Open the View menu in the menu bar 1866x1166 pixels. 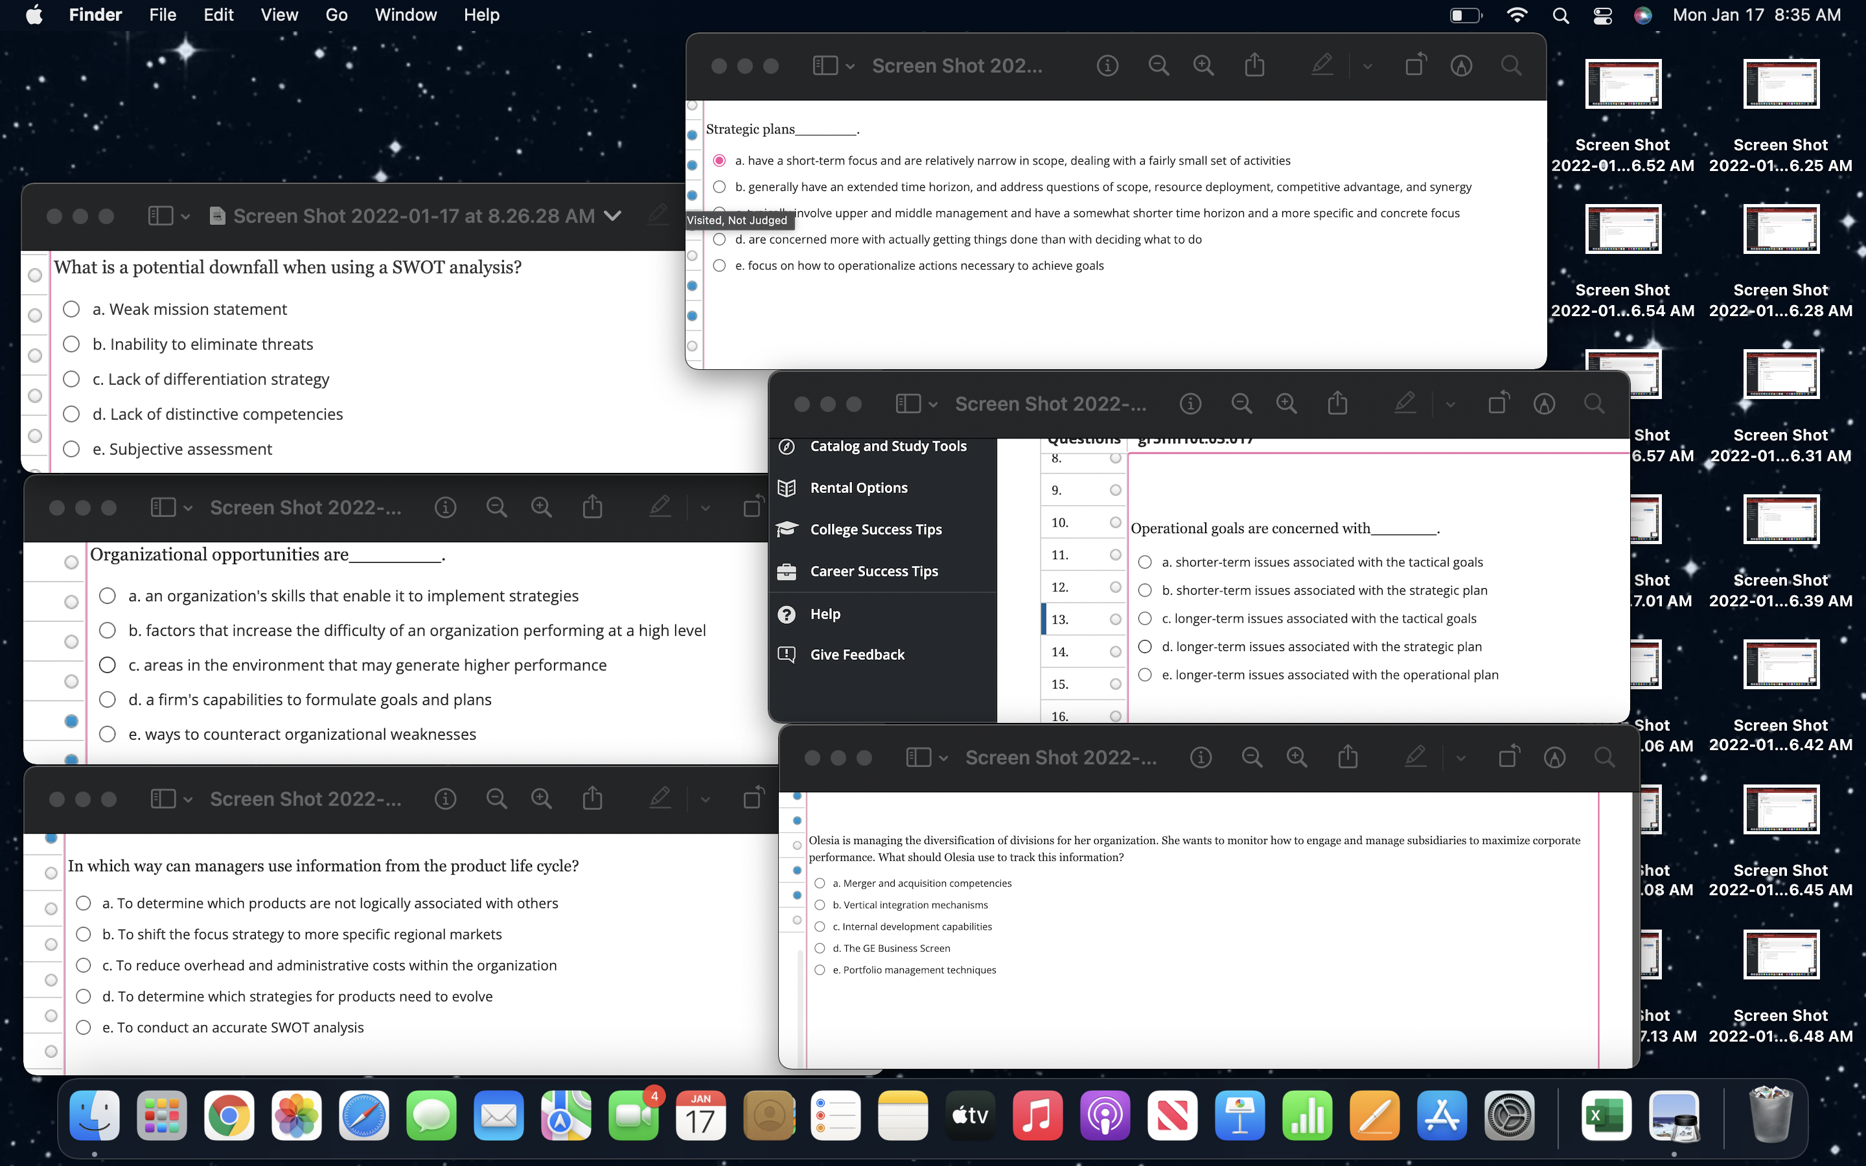point(279,15)
